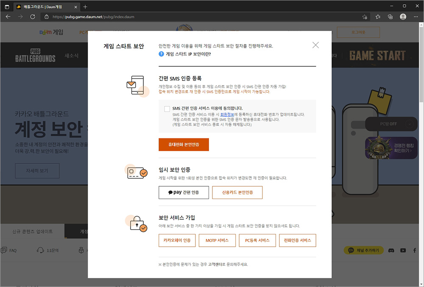424x287 pixels.
Task: Go back with browser back arrow
Action: (x=8, y=17)
